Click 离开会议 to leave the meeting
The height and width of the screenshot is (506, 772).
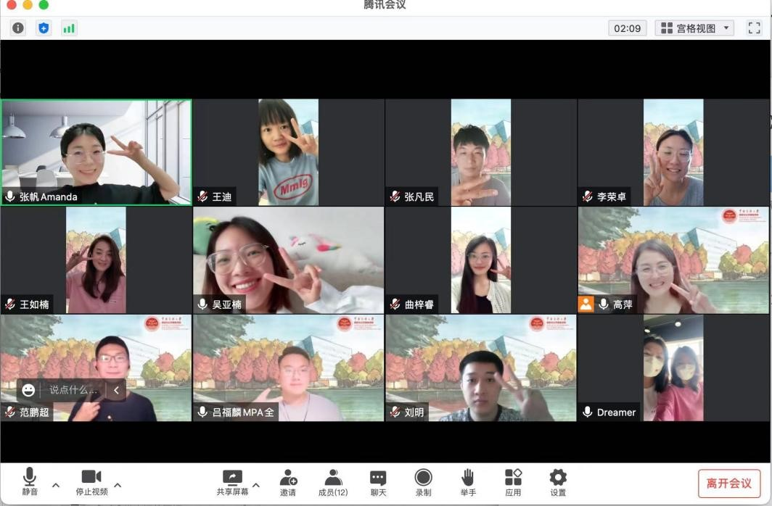[728, 482]
